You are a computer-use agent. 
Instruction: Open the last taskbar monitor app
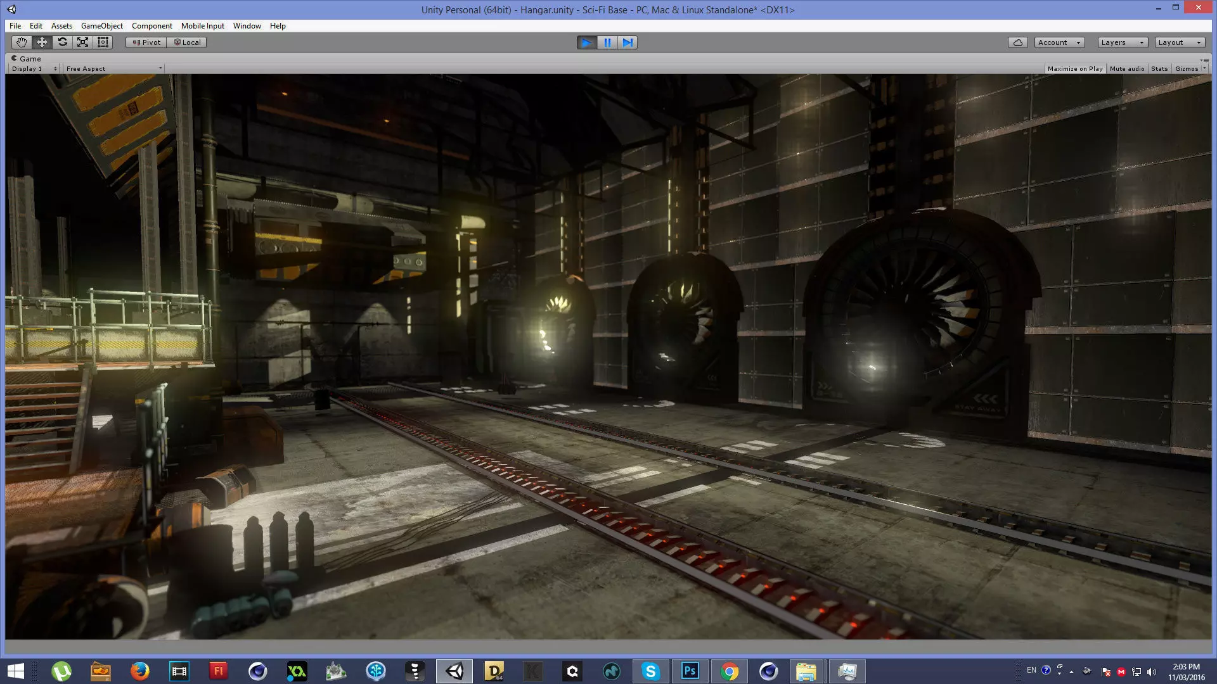(847, 671)
